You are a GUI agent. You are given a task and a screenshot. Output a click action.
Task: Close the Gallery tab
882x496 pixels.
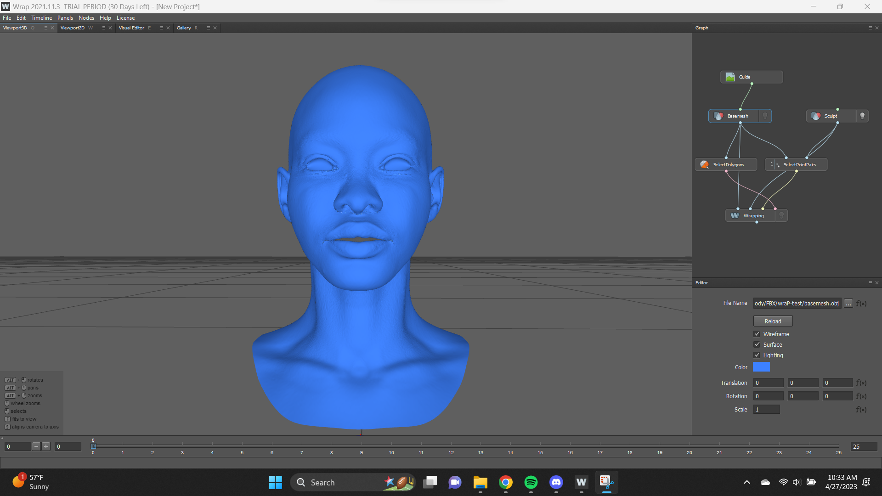(x=215, y=28)
